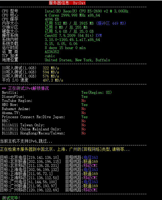The height and width of the screenshot is (200, 162).
Task: Click the Bahamut Anime test label
Action: point(16,109)
